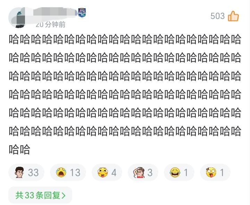Expand replies via the green chevron arrow

coord(64,195)
